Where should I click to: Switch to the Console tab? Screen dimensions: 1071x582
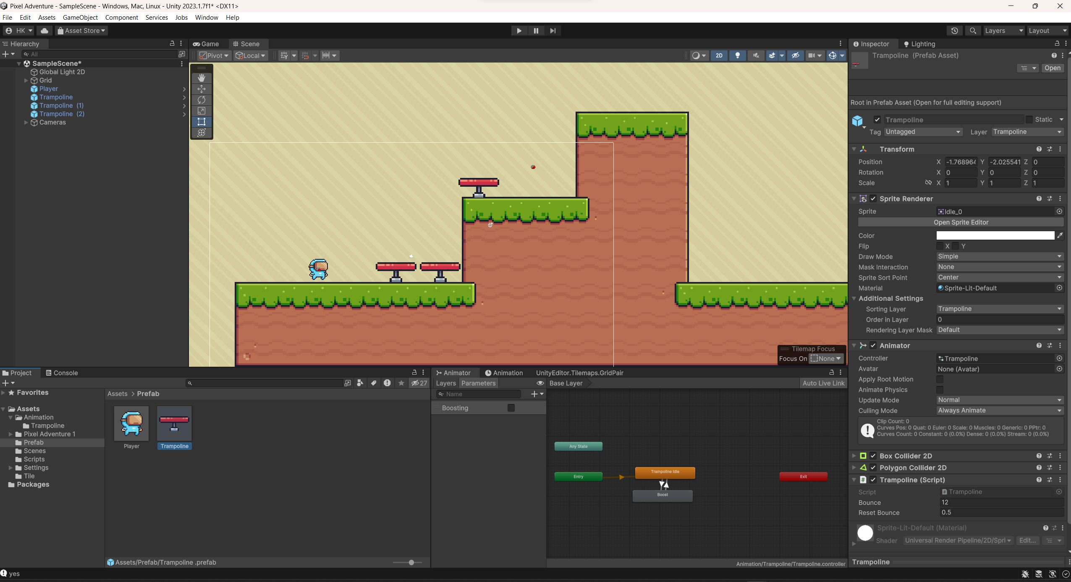click(62, 373)
